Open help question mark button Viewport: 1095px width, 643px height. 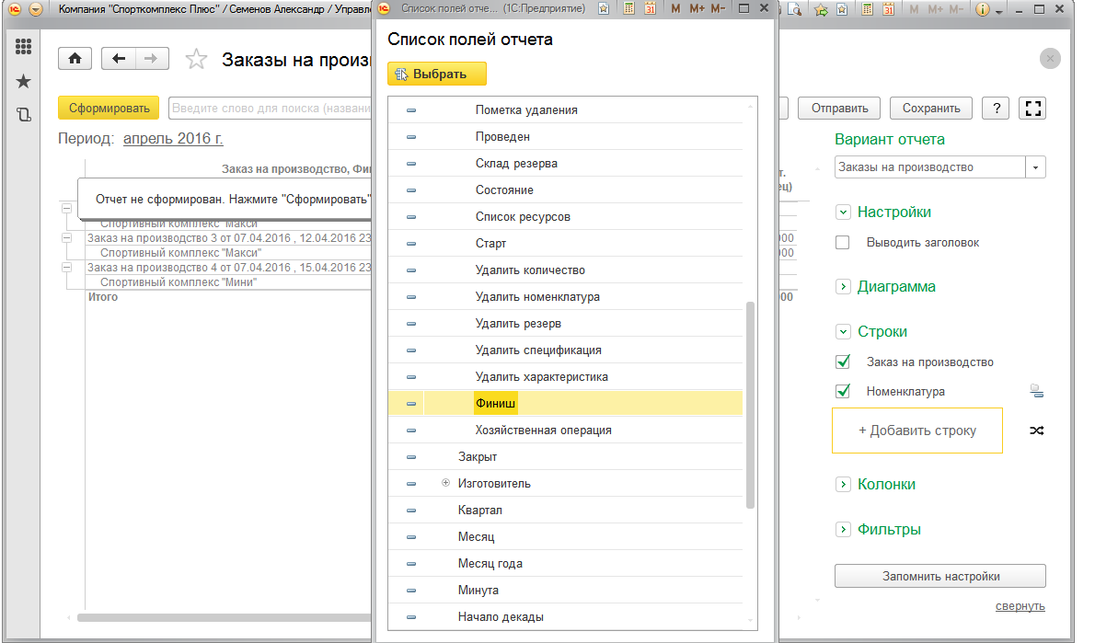[x=997, y=109]
